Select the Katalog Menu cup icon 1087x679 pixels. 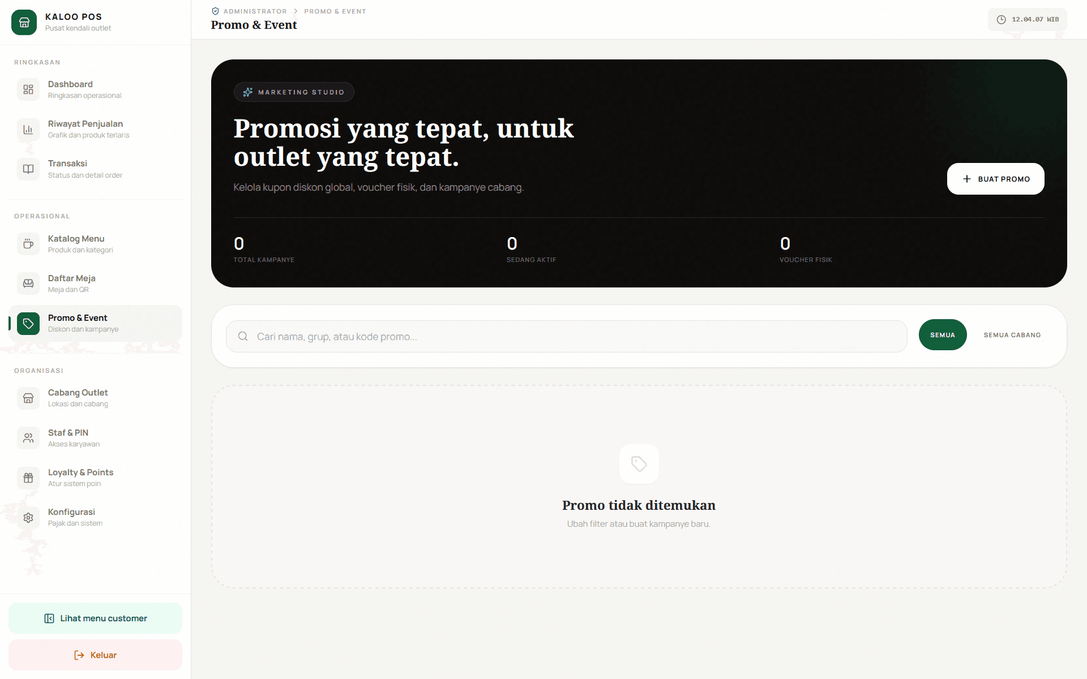28,244
